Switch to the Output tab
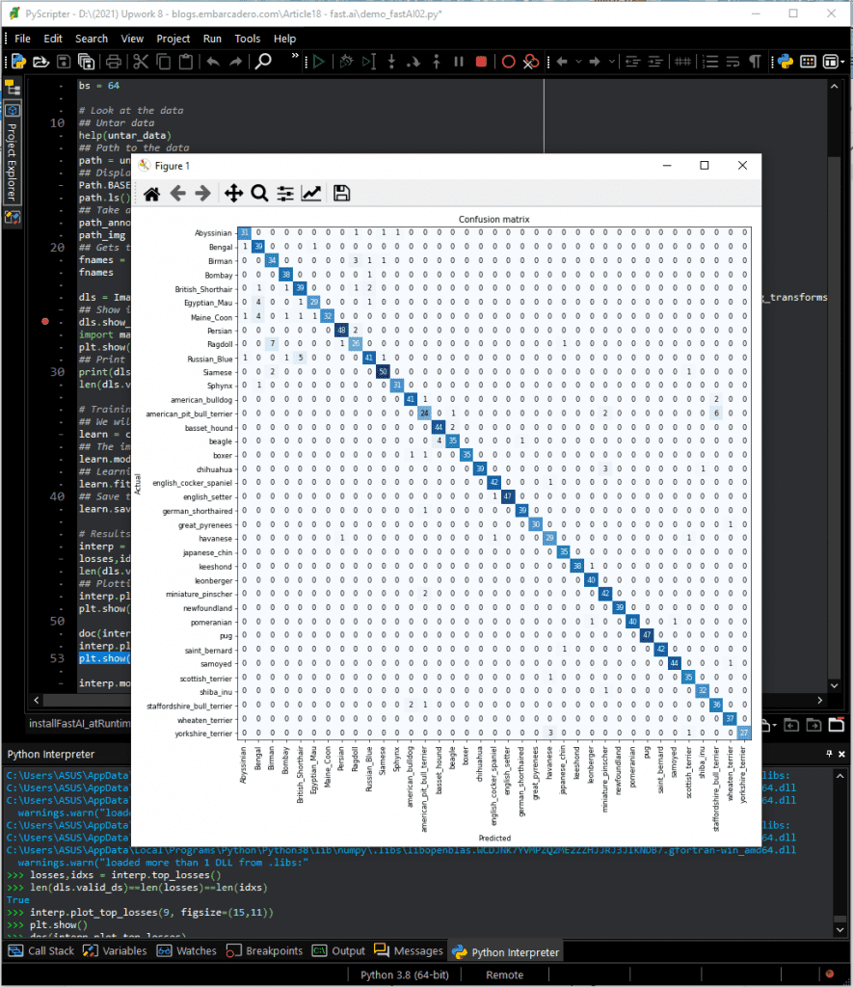 point(338,951)
